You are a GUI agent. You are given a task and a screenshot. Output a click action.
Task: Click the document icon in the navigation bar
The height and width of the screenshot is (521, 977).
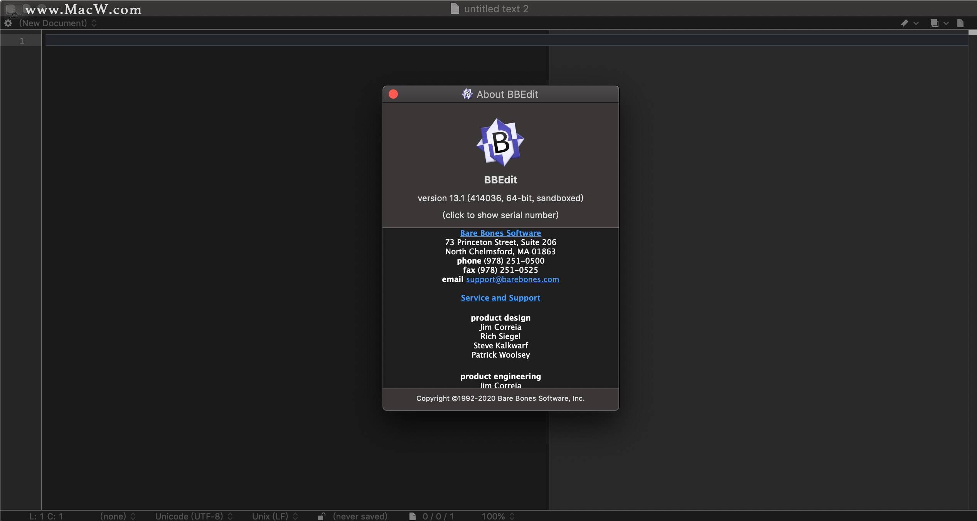click(x=960, y=23)
